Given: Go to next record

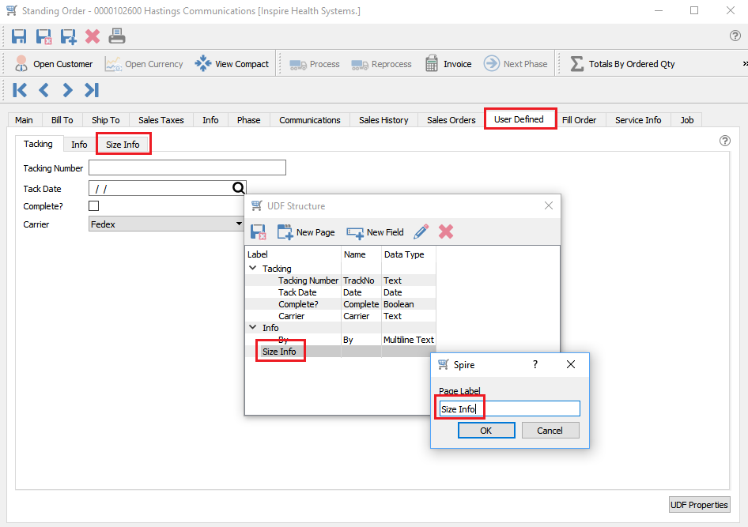Looking at the screenshot, I should click(67, 90).
